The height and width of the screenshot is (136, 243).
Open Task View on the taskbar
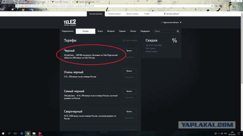(x=15, y=133)
